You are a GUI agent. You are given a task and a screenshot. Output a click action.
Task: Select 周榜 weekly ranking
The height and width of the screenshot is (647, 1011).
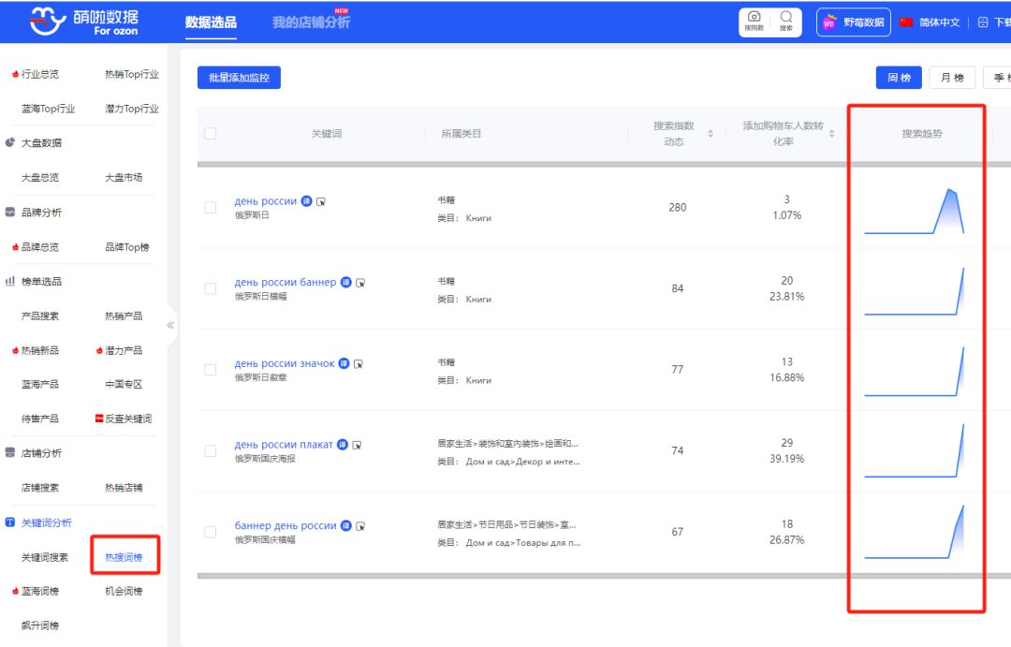pos(898,78)
